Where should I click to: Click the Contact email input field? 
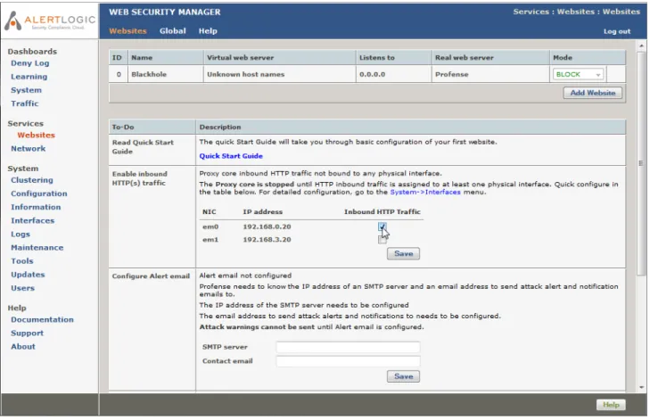(x=348, y=361)
